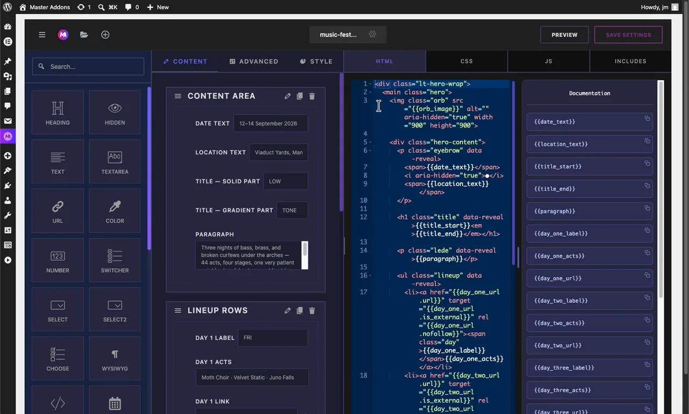Duplicate the Lineup Rows section
Viewport: 689px width, 414px height.
pos(300,310)
